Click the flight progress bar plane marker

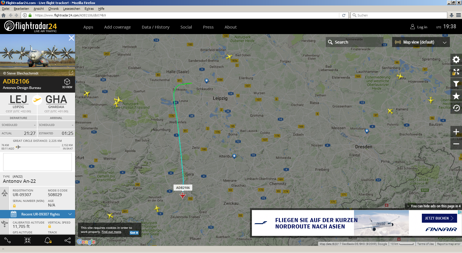18,147
